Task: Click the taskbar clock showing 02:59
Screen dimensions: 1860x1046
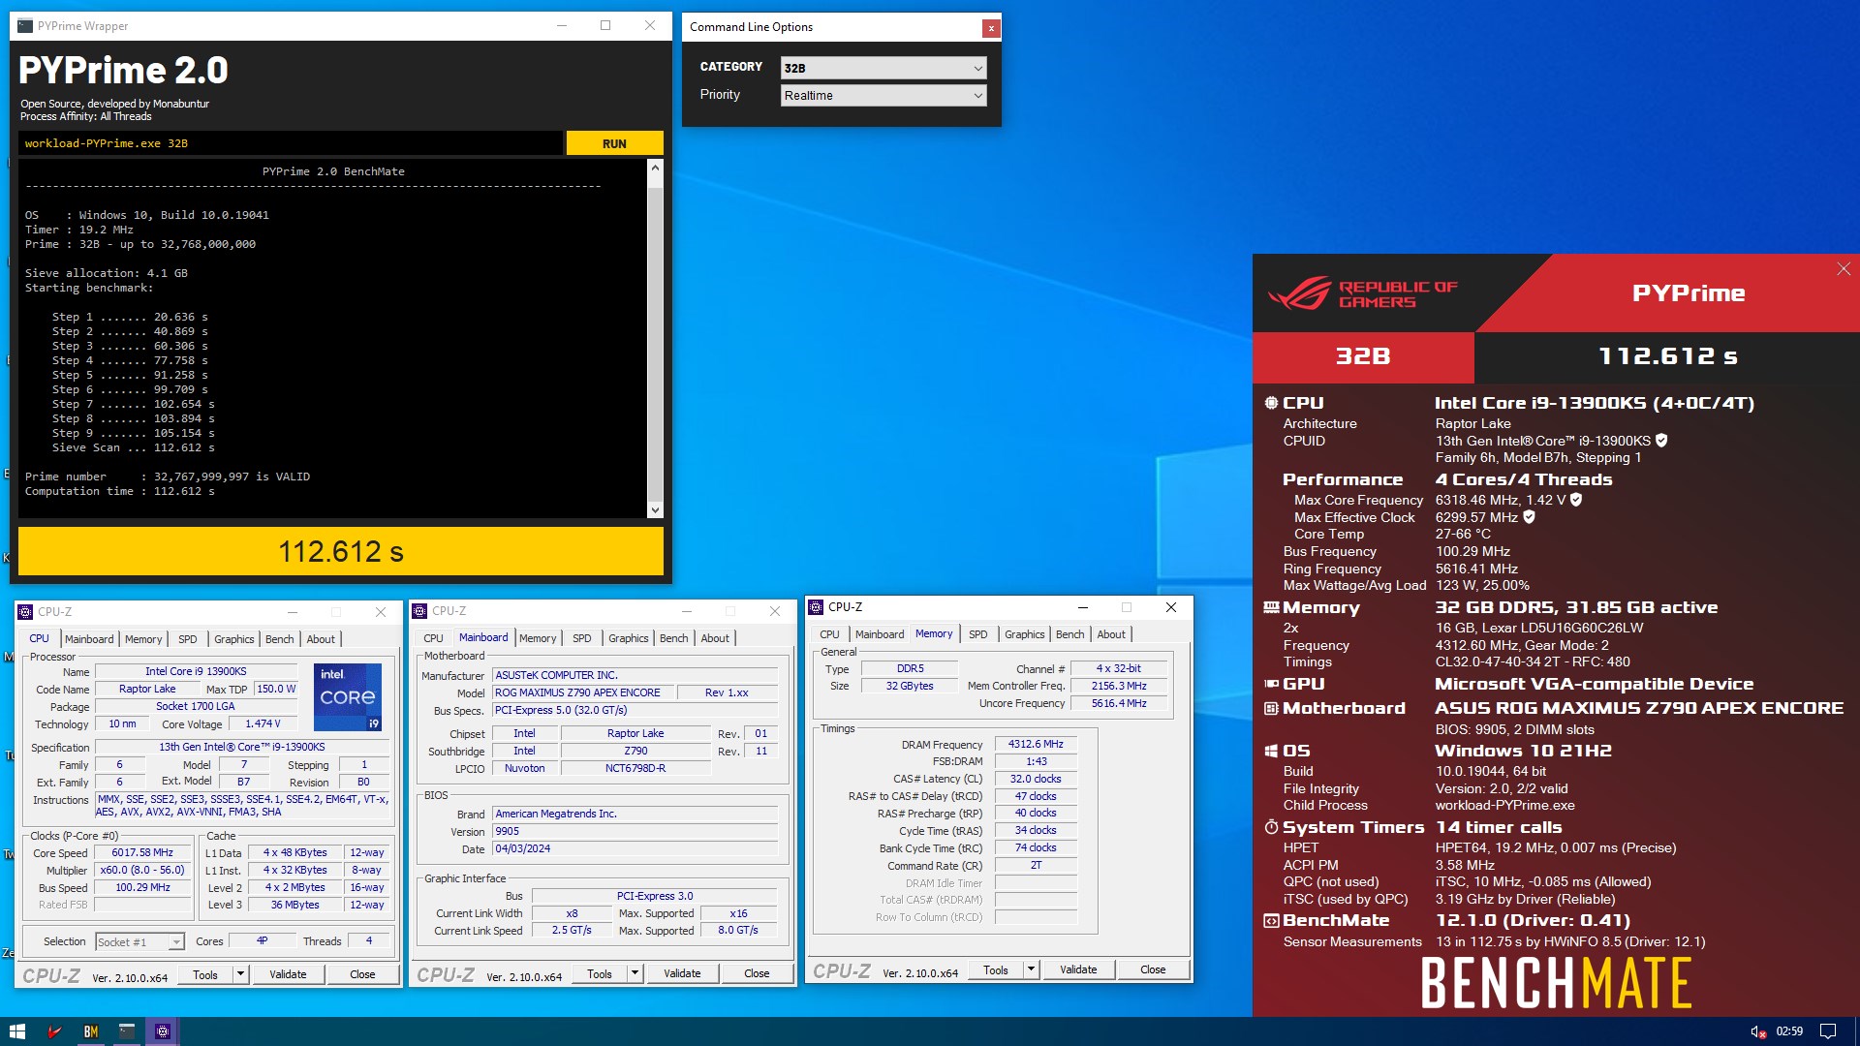Action: 1789,1031
